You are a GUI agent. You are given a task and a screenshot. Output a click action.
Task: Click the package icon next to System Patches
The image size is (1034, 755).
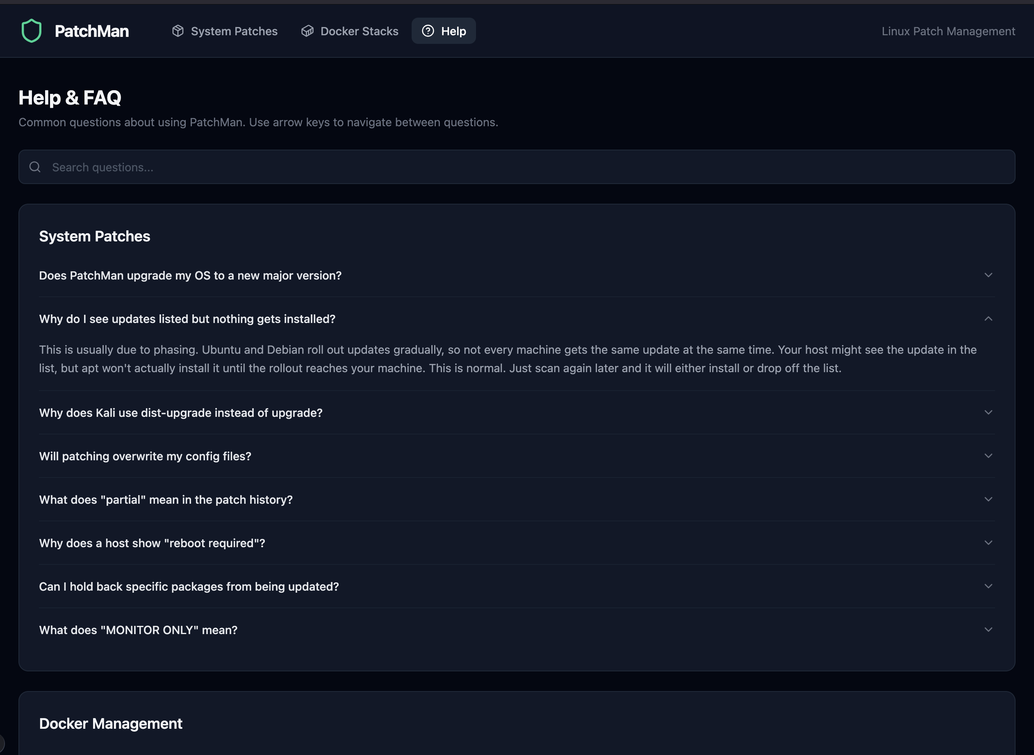pos(178,31)
